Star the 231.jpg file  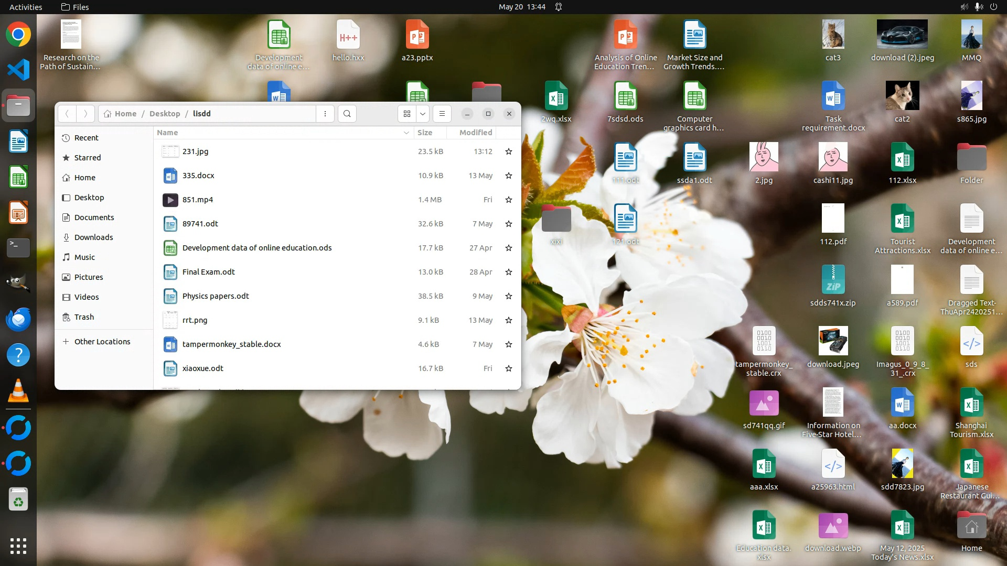pos(508,151)
